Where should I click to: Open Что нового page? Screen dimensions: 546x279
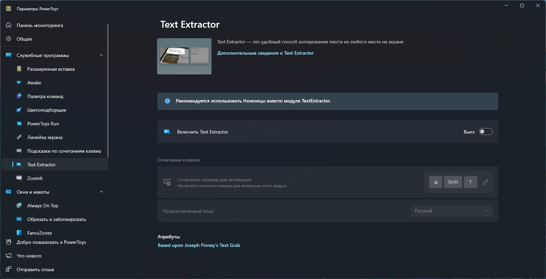click(29, 256)
